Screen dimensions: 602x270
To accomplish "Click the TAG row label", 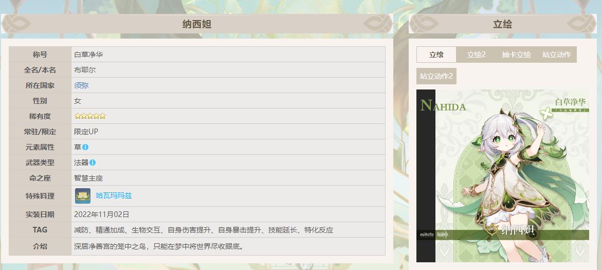I will click(40, 230).
